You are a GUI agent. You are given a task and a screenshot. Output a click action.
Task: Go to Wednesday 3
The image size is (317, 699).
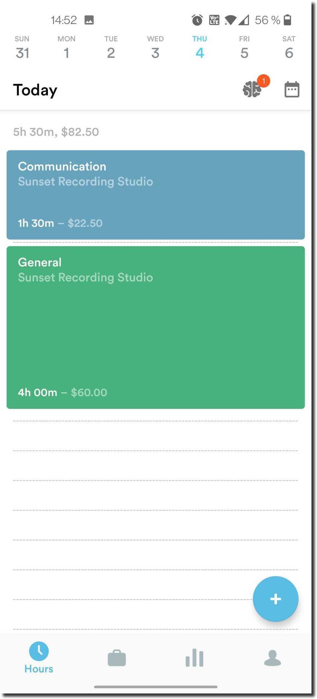[x=155, y=48]
